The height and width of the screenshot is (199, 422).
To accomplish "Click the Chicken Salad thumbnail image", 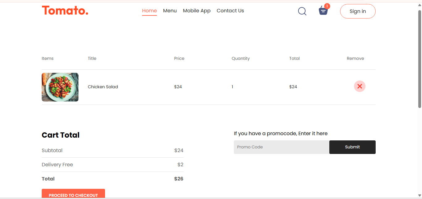I will pyautogui.click(x=60, y=87).
